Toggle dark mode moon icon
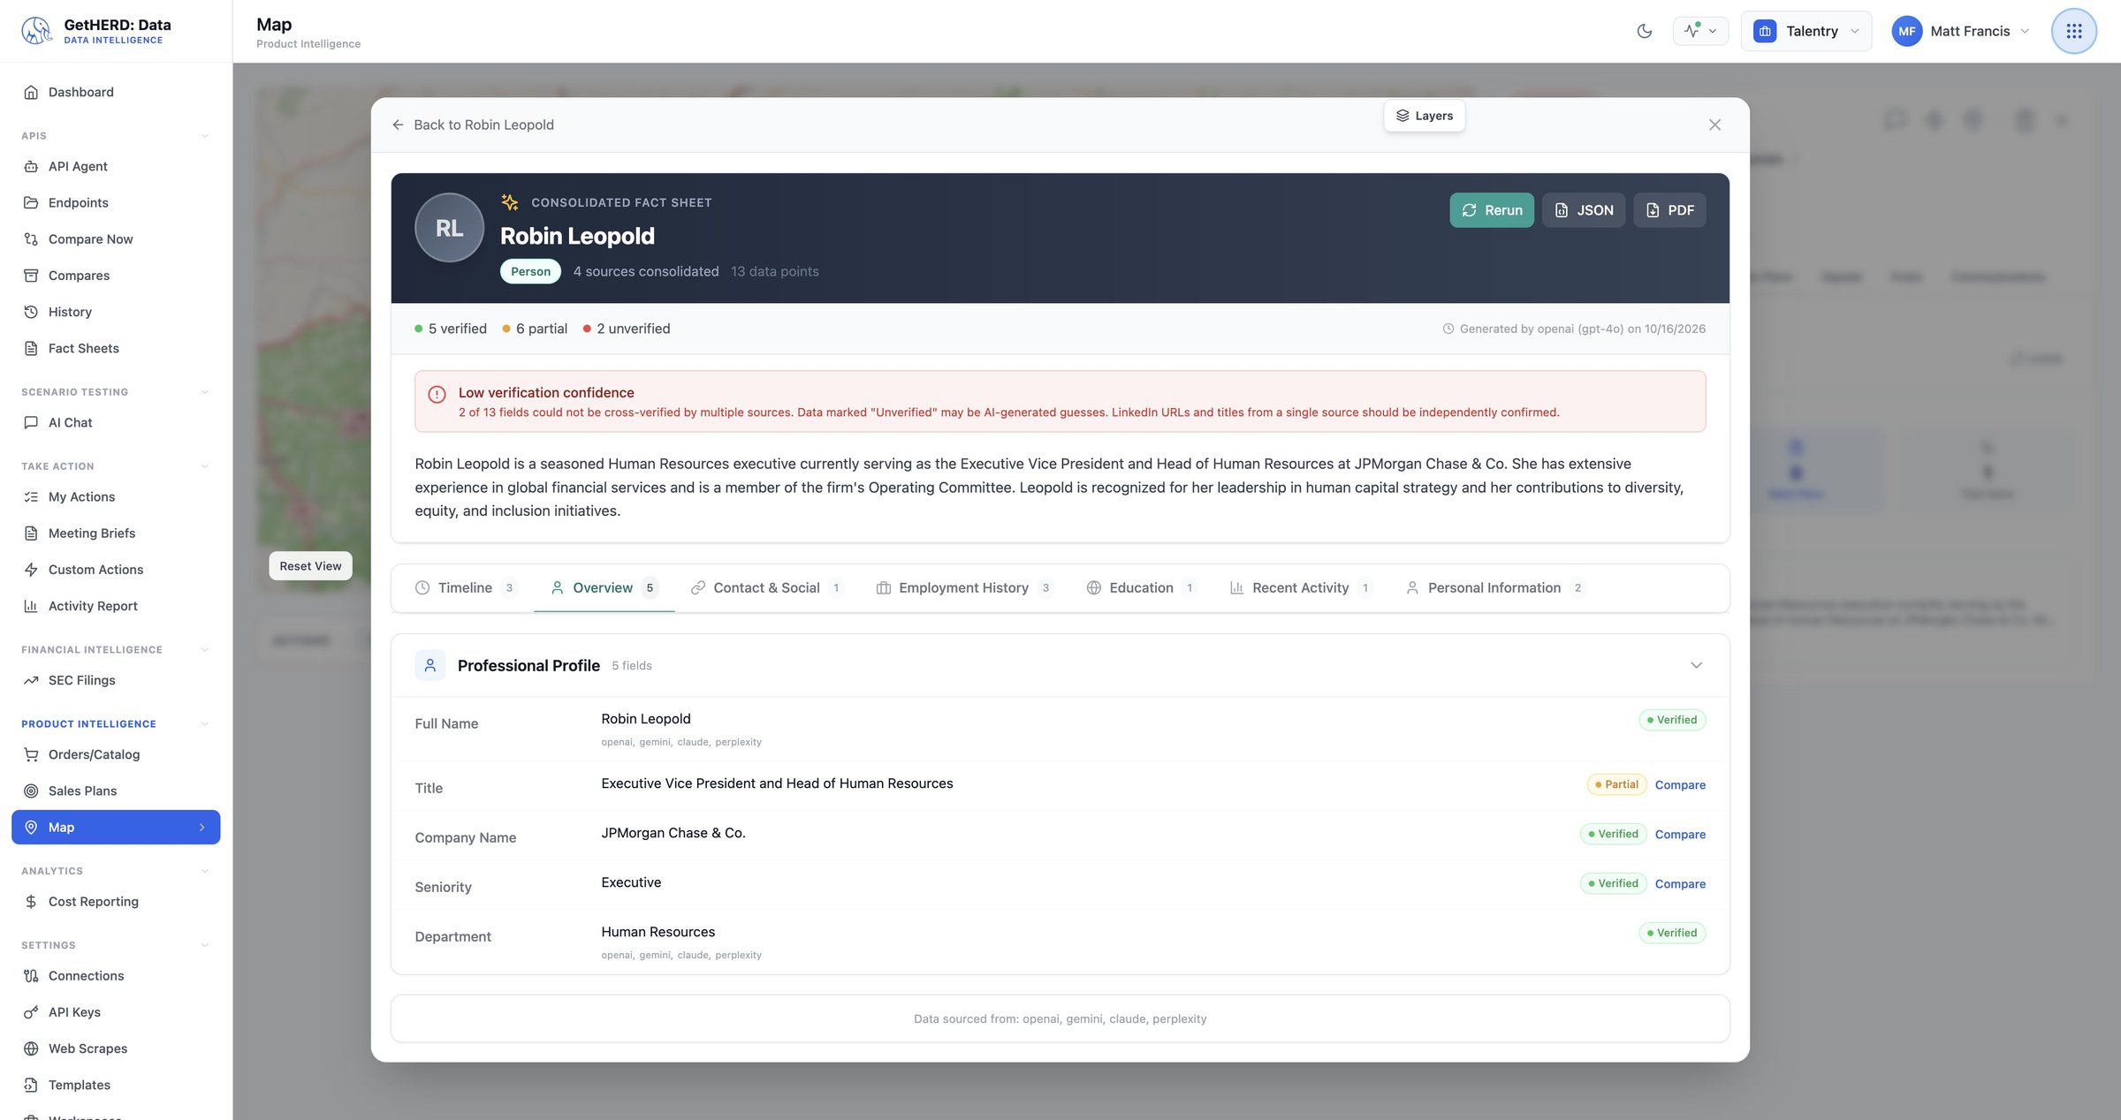 click(1644, 31)
